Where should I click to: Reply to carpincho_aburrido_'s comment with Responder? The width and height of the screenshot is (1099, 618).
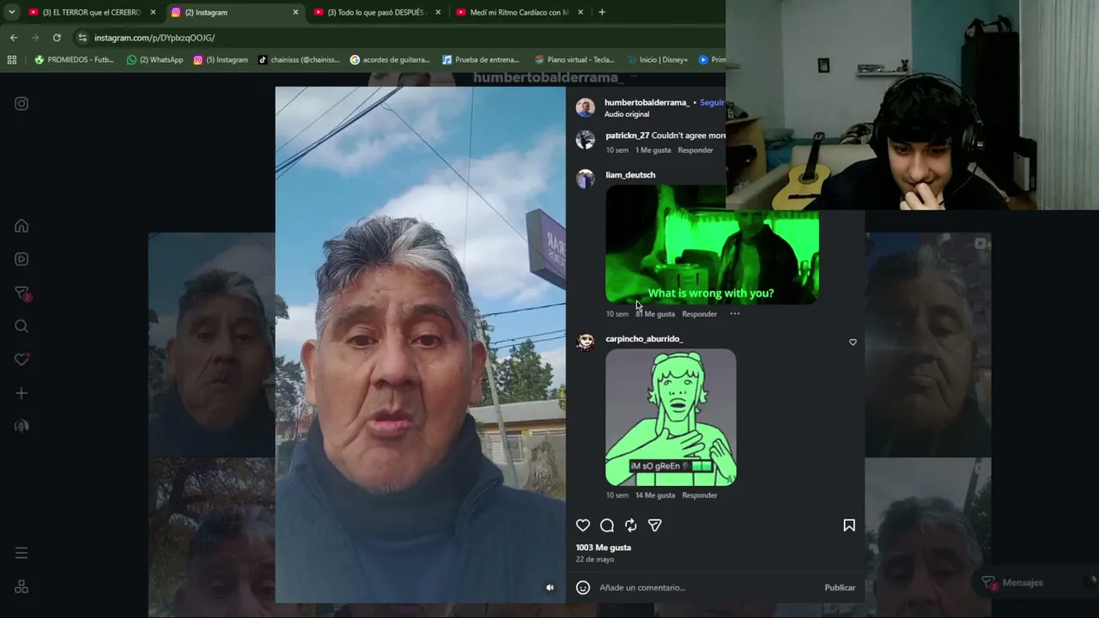coord(700,495)
